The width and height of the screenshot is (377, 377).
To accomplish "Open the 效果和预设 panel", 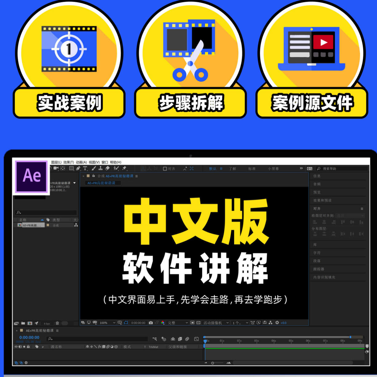I will tap(322, 200).
